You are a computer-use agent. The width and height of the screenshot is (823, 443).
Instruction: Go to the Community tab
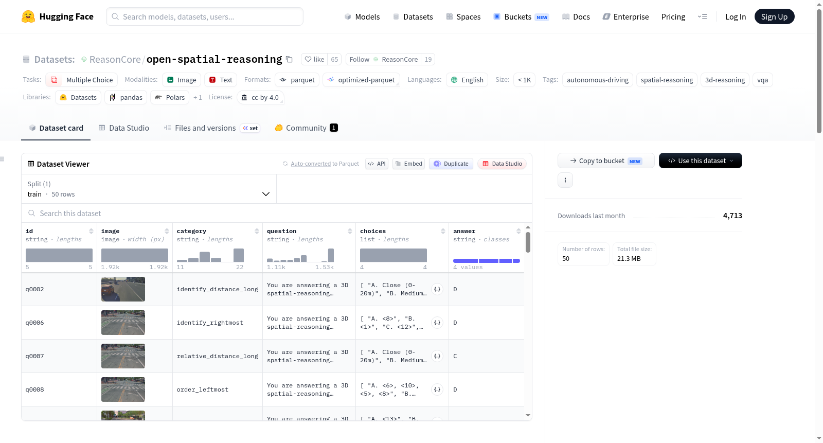pos(306,128)
